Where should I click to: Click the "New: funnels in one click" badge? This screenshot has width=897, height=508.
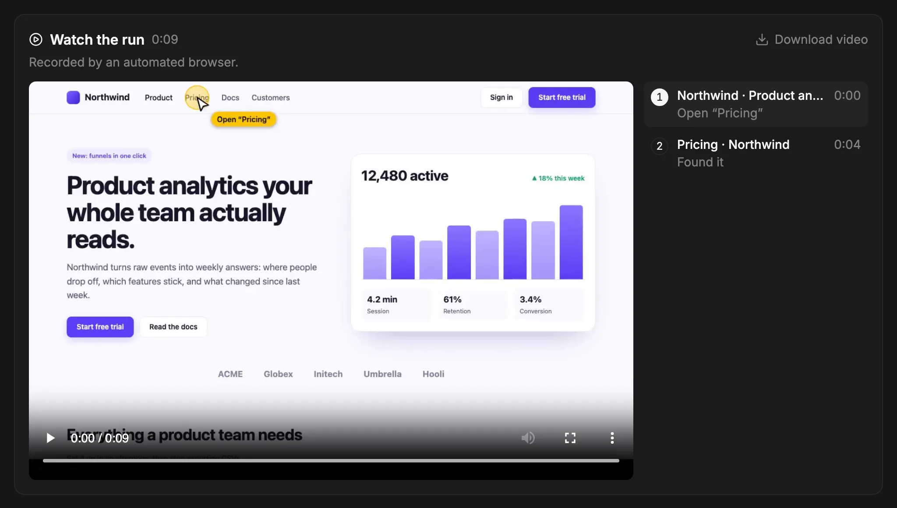tap(109, 155)
